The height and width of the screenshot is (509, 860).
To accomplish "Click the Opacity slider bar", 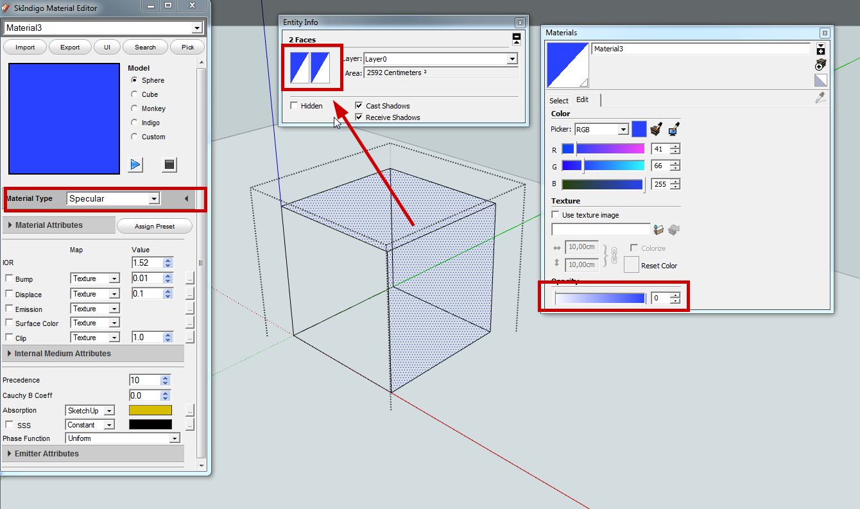I will 600,298.
